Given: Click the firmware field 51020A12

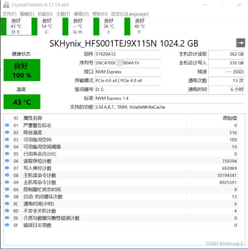Looking at the screenshot, I should [x=128, y=54].
